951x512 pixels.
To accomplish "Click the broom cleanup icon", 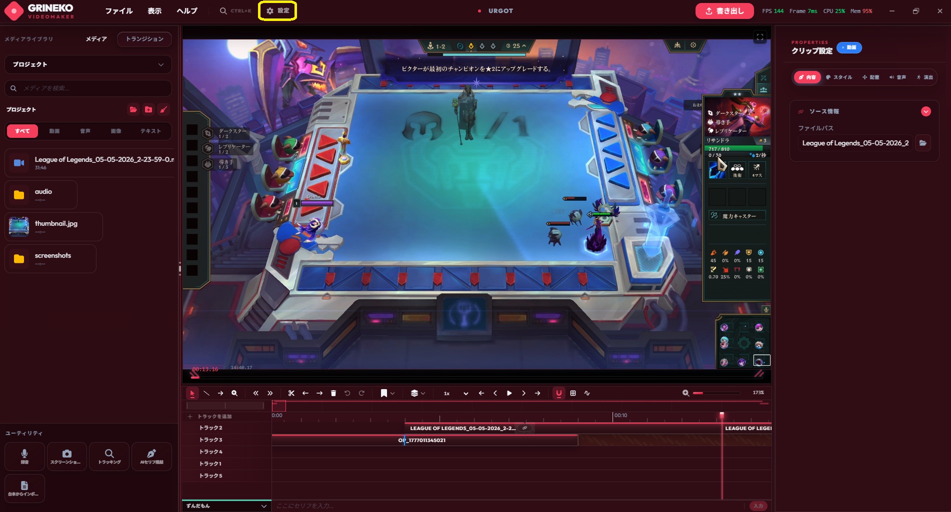I will (x=163, y=110).
